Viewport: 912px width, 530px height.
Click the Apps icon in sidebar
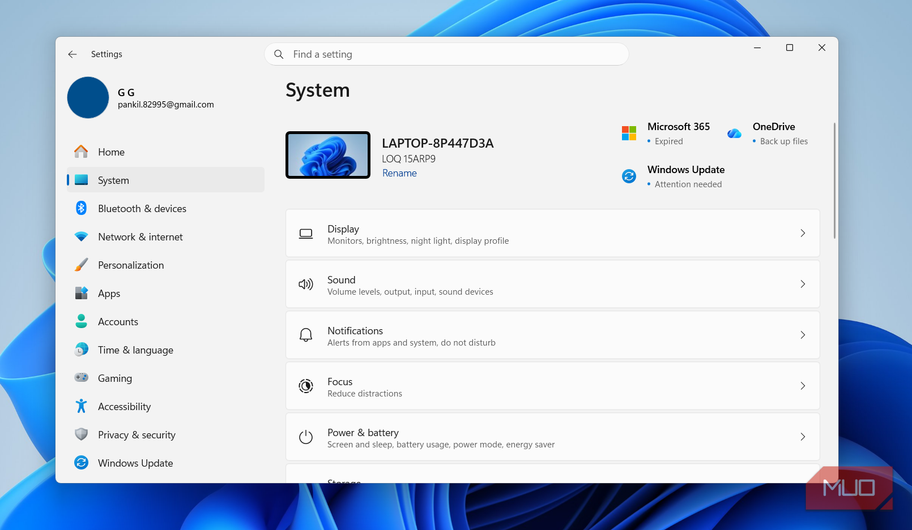tap(81, 293)
